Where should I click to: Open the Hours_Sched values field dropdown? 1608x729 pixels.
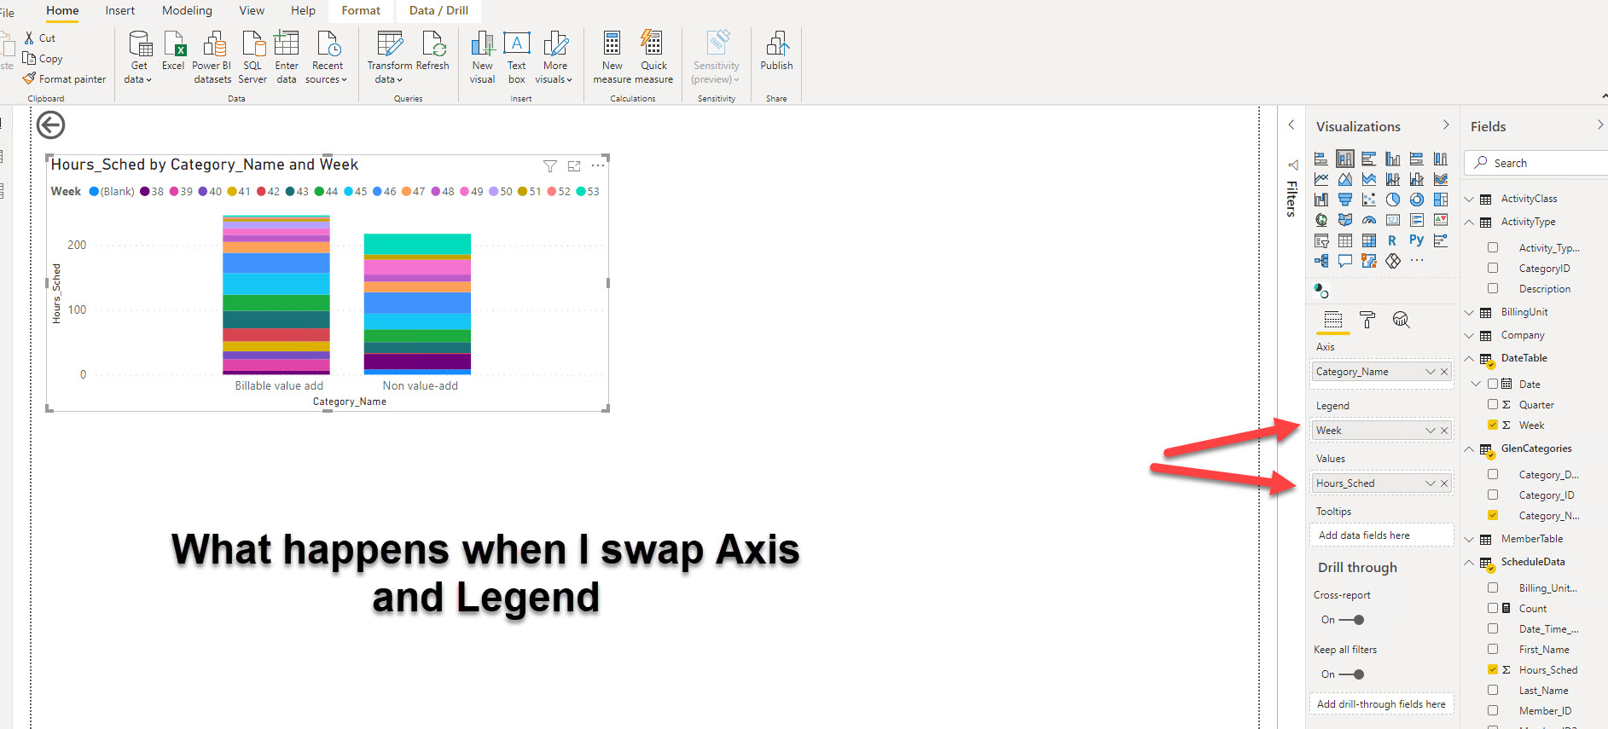tap(1431, 483)
